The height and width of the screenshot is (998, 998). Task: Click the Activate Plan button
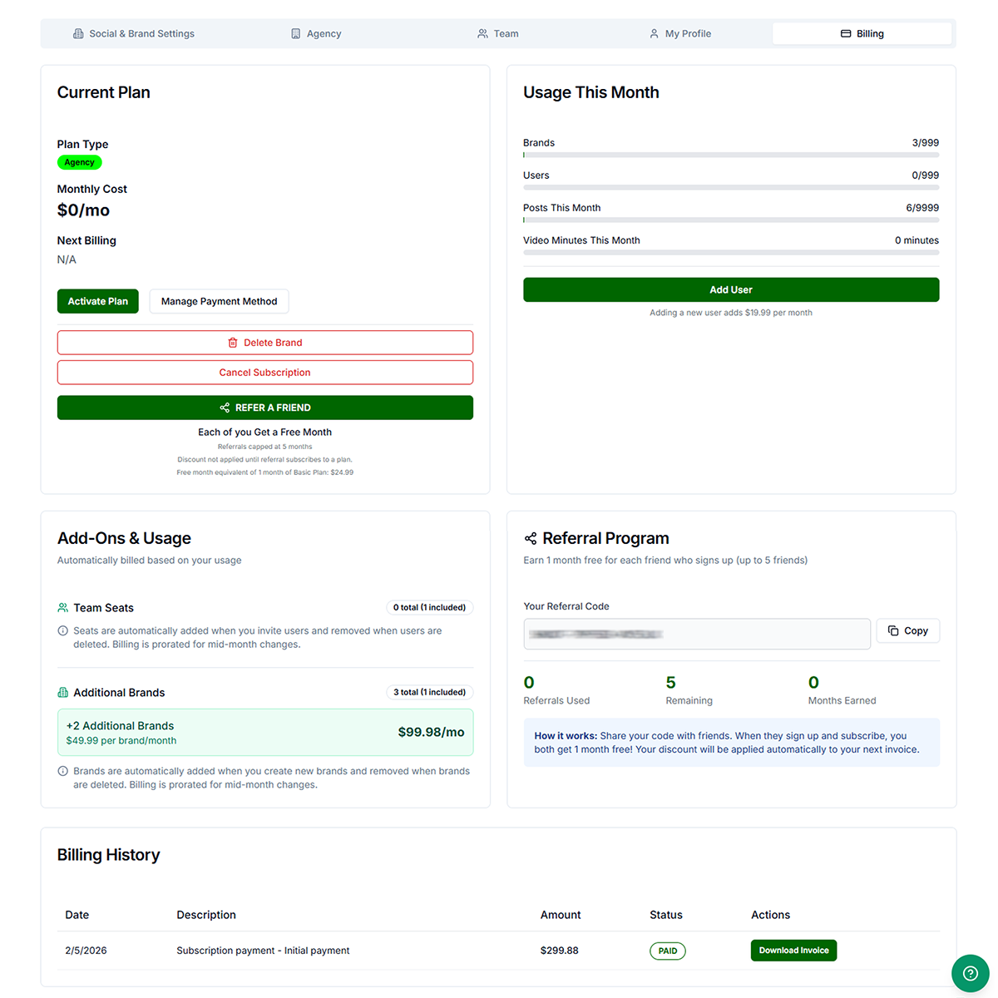(97, 301)
